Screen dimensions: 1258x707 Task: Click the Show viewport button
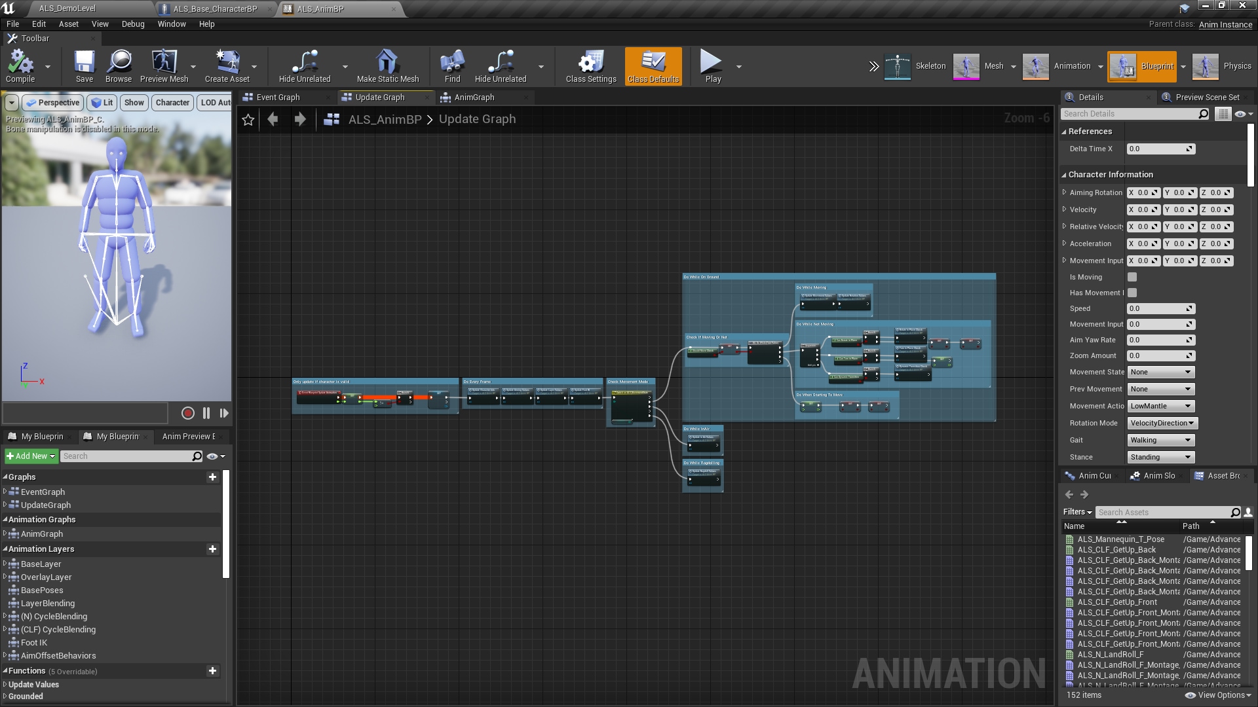point(134,103)
